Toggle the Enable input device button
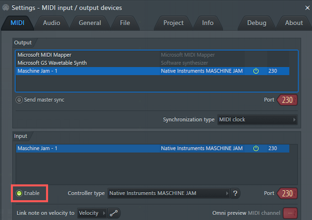This screenshot has height=220, width=312. (28, 193)
